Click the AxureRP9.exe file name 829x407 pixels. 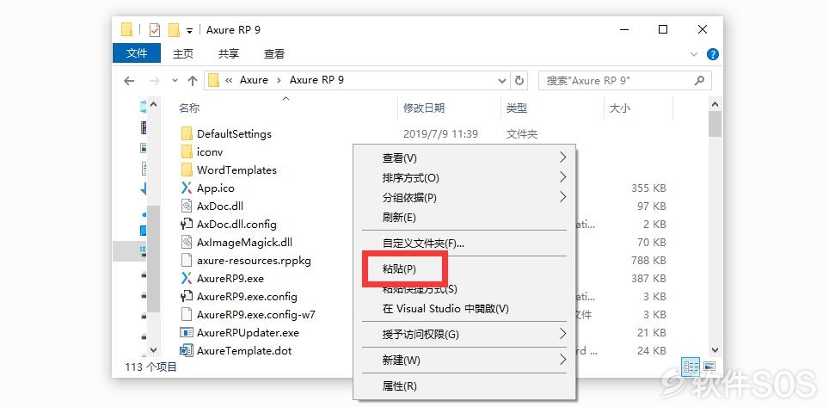pos(230,279)
